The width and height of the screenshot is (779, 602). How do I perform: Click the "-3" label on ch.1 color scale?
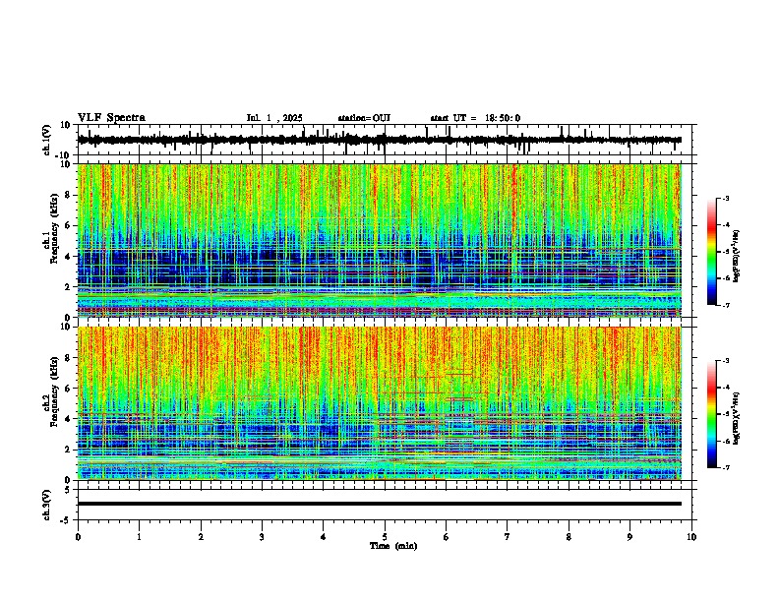(x=725, y=198)
